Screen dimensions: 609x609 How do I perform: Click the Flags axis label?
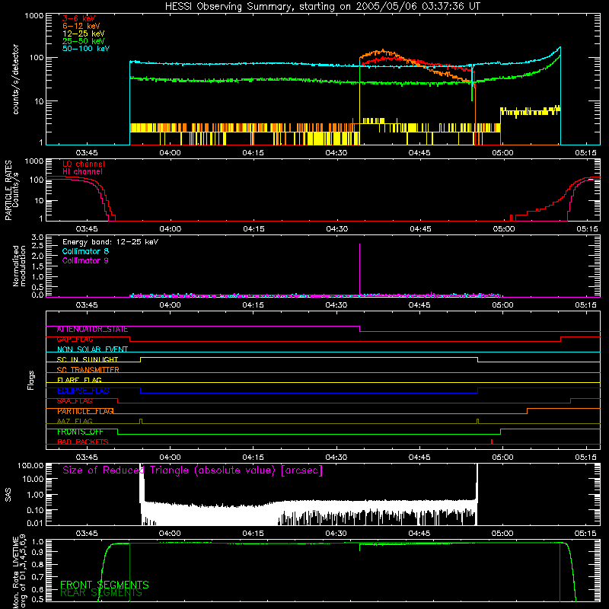[x=30, y=380]
